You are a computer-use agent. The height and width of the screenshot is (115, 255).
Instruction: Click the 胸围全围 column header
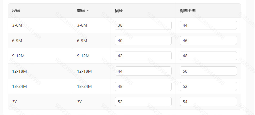[x=188, y=11]
